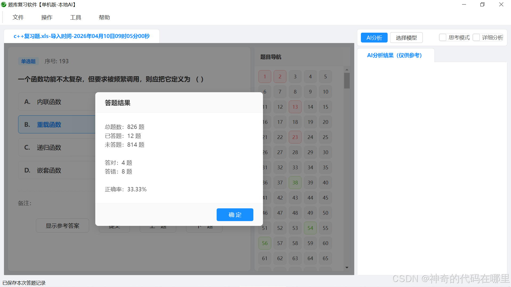511x287 pixels.
Task: Click navigation scrollbar up arrow
Action: point(347,70)
